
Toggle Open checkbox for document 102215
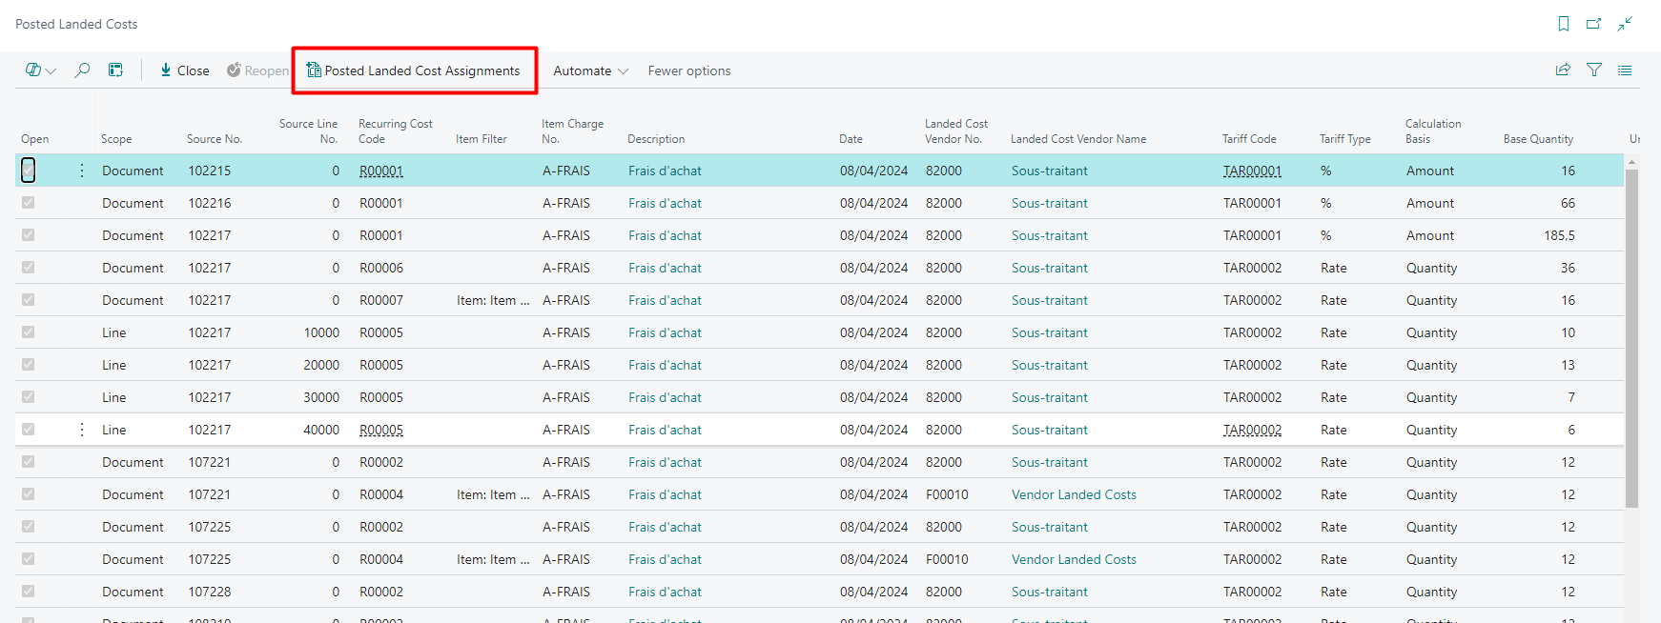(x=29, y=171)
